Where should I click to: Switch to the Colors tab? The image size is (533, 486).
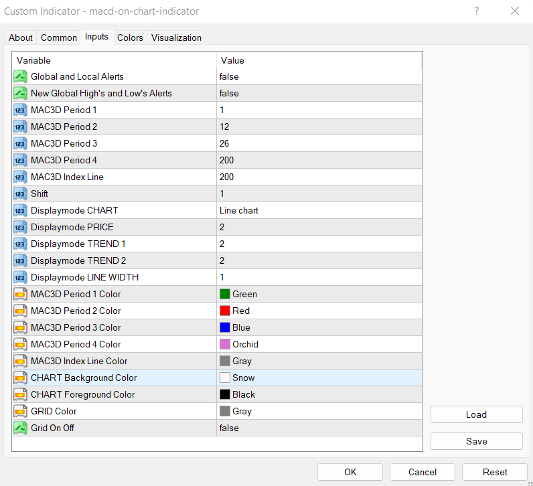130,37
